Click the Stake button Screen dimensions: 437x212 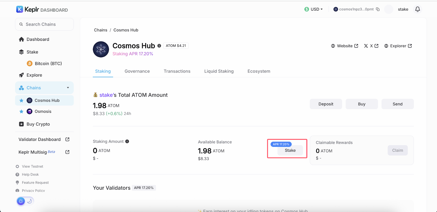290,150
